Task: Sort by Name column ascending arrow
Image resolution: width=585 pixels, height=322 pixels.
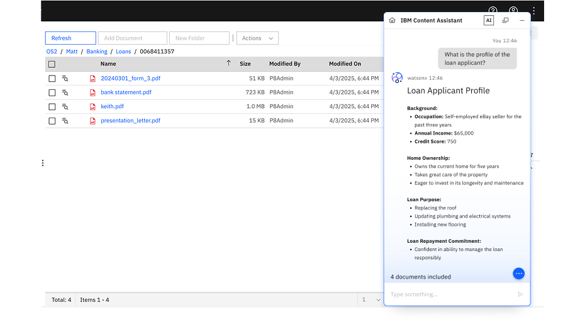Action: (229, 64)
